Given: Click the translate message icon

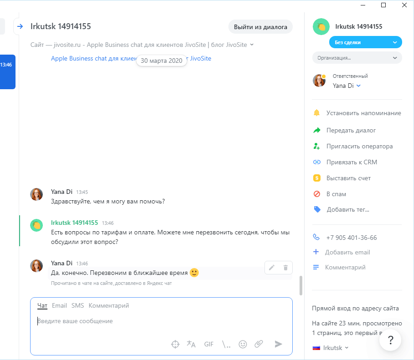Looking at the screenshot, I should tap(191, 344).
